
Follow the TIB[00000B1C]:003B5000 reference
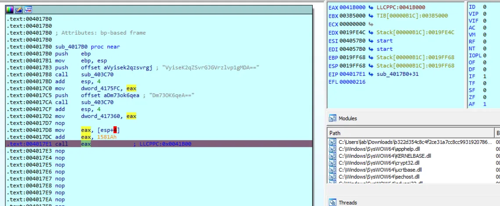[412, 16]
